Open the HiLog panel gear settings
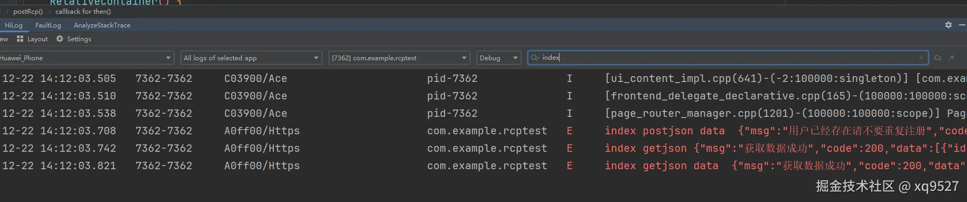This screenshot has height=202, width=967. [x=949, y=25]
